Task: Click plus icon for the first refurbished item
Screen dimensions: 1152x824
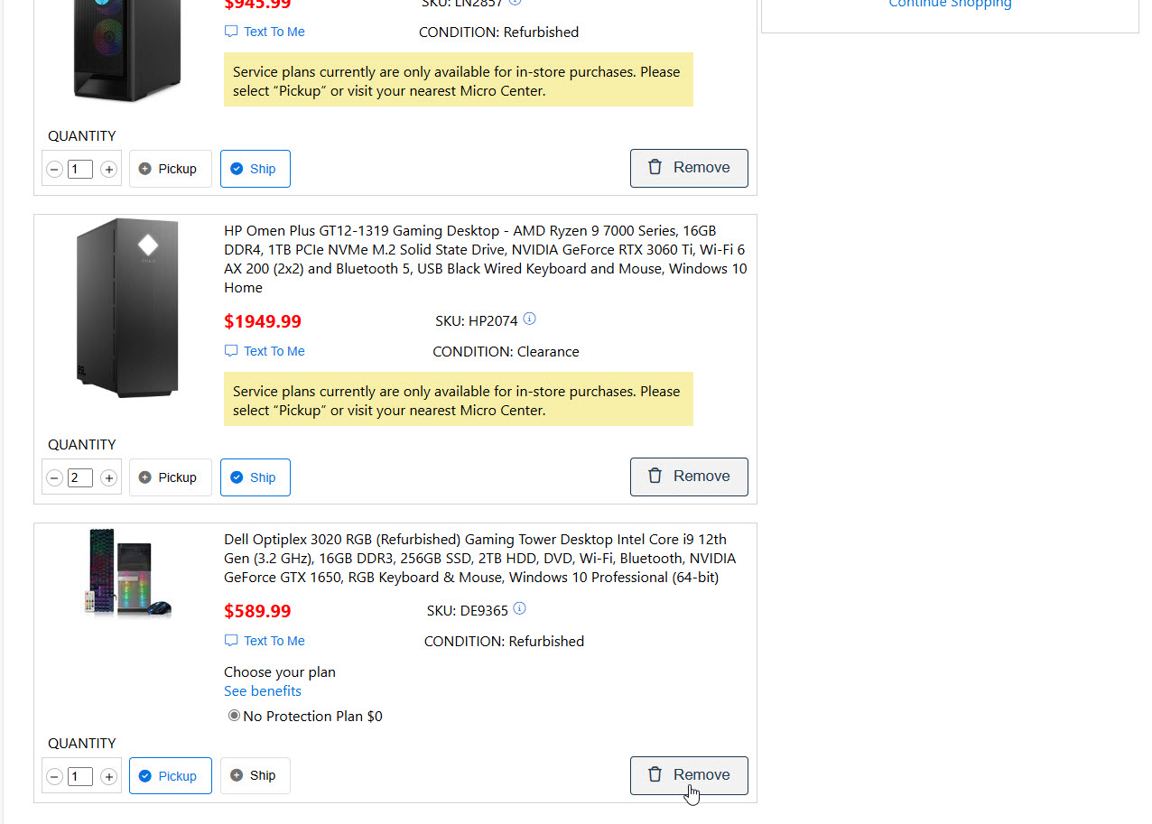Action: point(108,170)
